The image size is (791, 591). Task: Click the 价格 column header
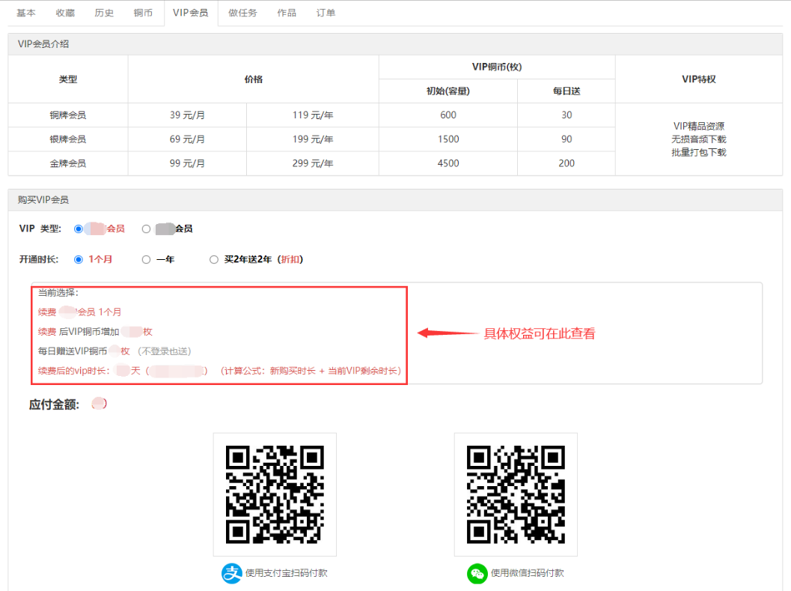253,79
